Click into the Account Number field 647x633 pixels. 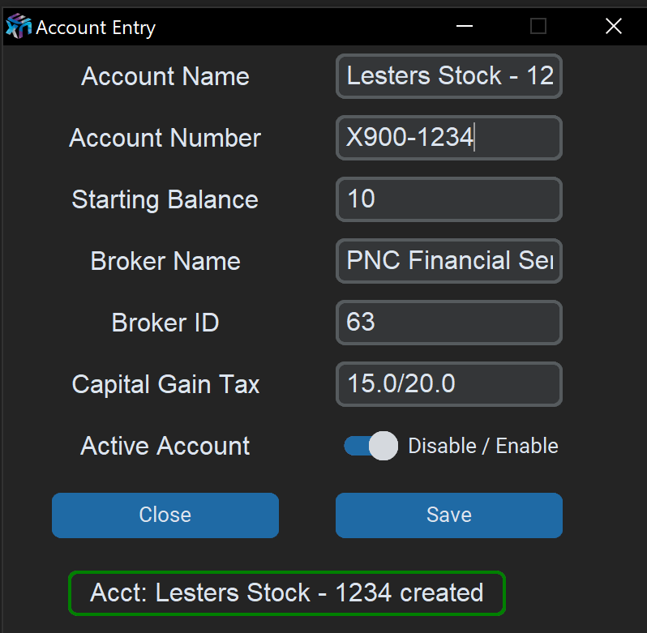[x=448, y=138]
